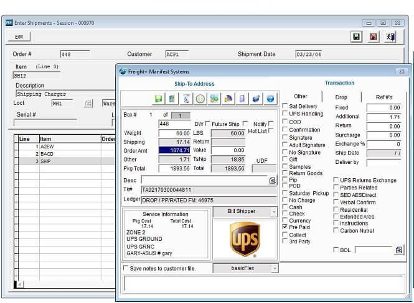Tick the DW checkbox
Image resolution: width=414 pixels, height=303 pixels.
coord(207,124)
